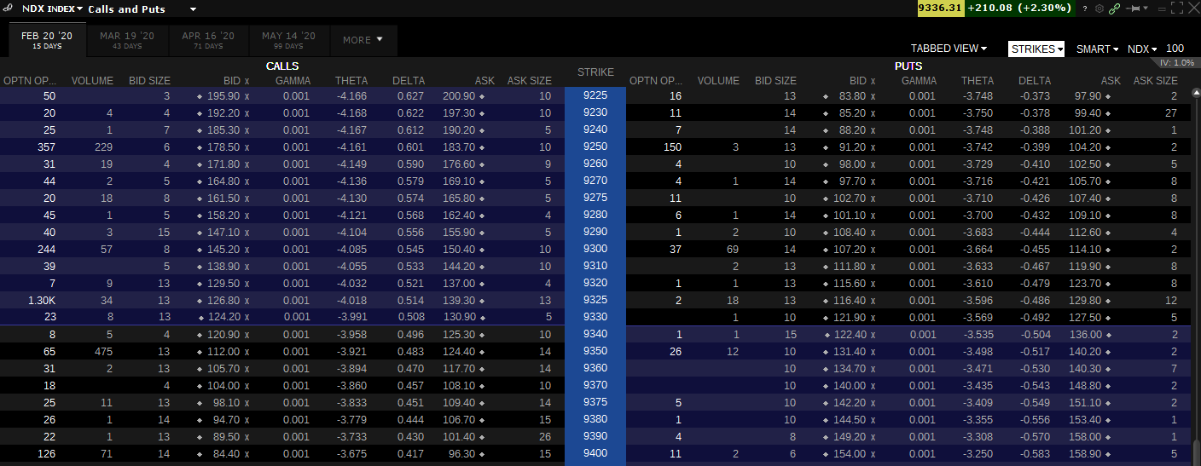Viewport: 1201px width, 466px height.
Task: Click the calls-side DELTA column header
Action: (409, 81)
